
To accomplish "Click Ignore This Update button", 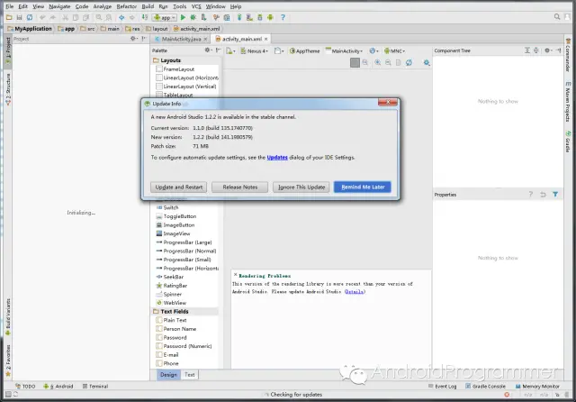I will [301, 187].
